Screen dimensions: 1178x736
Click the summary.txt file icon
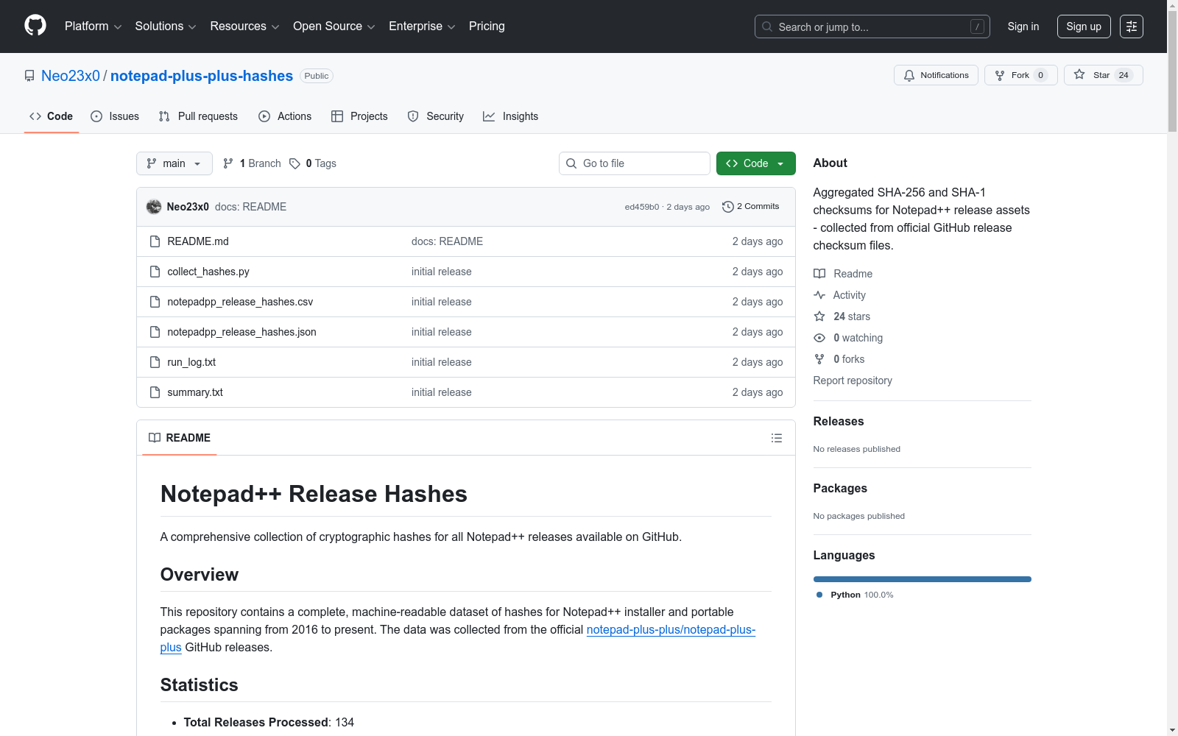(x=155, y=392)
